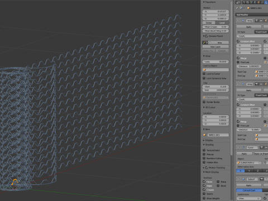Collapse the Item panel
Viewport: 268px width, 201px height.
click(204, 129)
